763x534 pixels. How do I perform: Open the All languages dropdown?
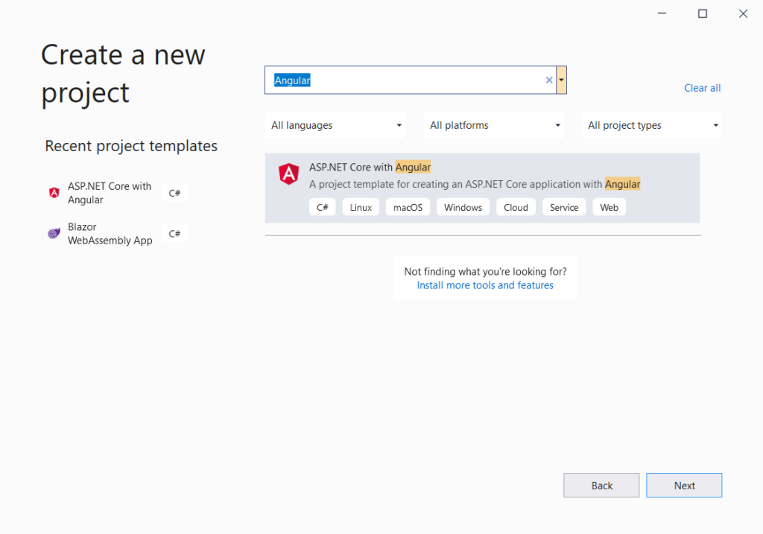[335, 125]
